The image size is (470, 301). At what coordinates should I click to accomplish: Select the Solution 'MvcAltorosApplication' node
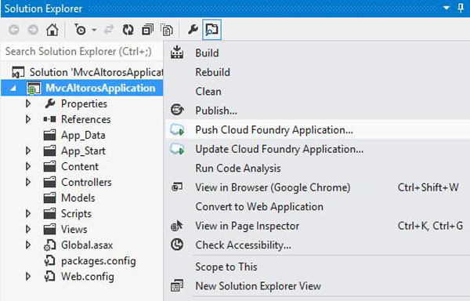(96, 72)
